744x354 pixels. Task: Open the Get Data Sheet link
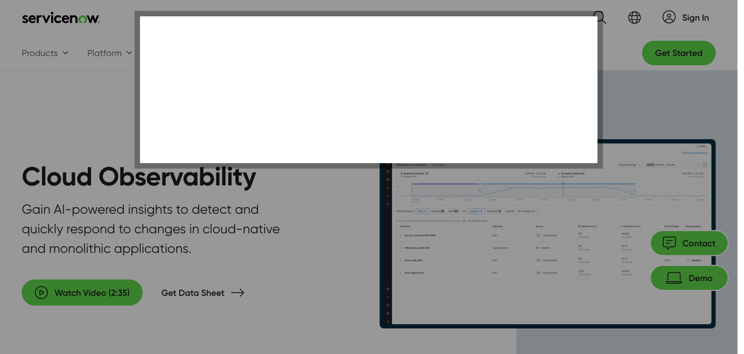click(x=203, y=293)
